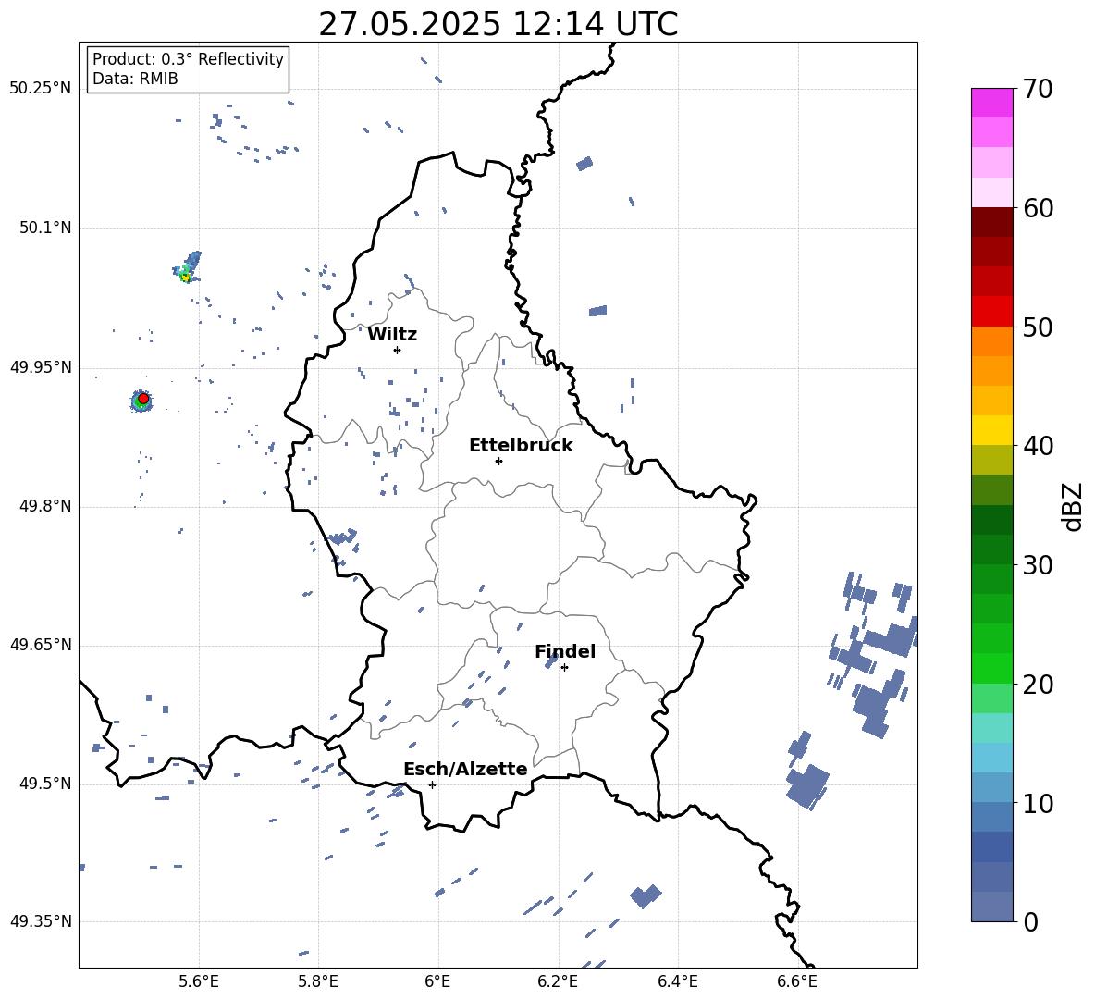Image resolution: width=1095 pixels, height=1000 pixels.
Task: Click the 5.8°E longitude tick label
Action: coord(318,981)
